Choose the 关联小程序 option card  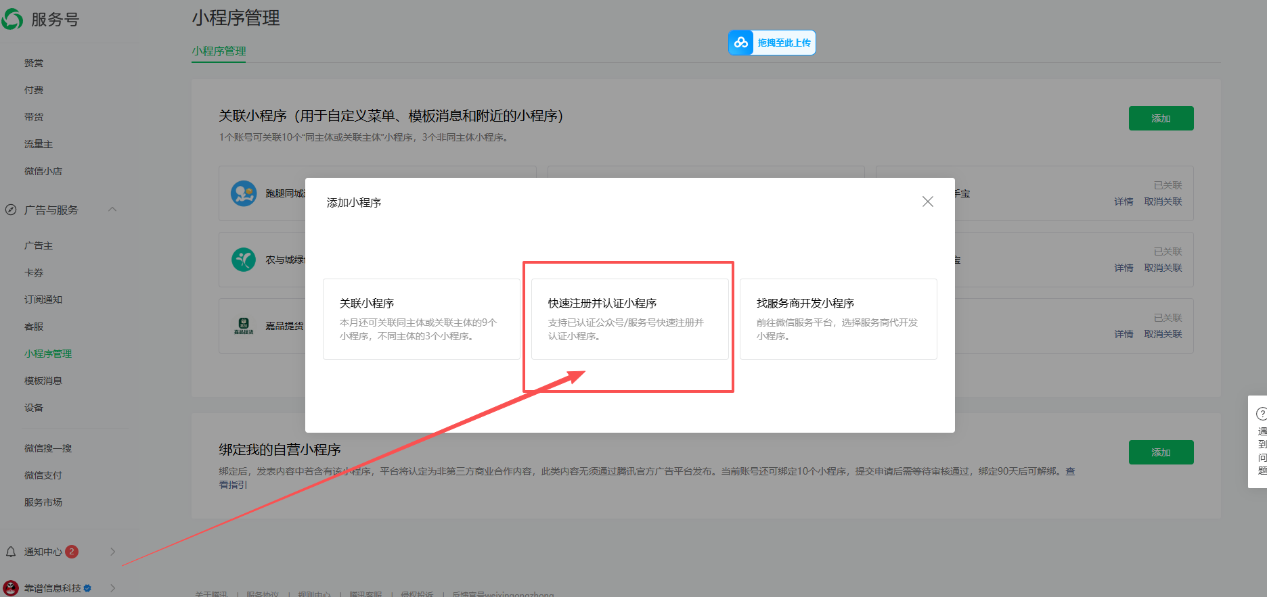coord(422,319)
